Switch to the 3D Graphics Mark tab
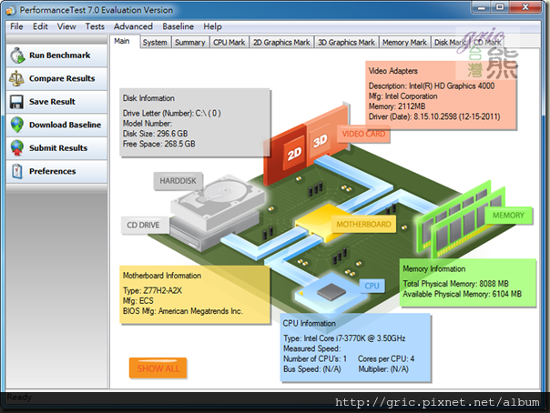 click(x=346, y=43)
